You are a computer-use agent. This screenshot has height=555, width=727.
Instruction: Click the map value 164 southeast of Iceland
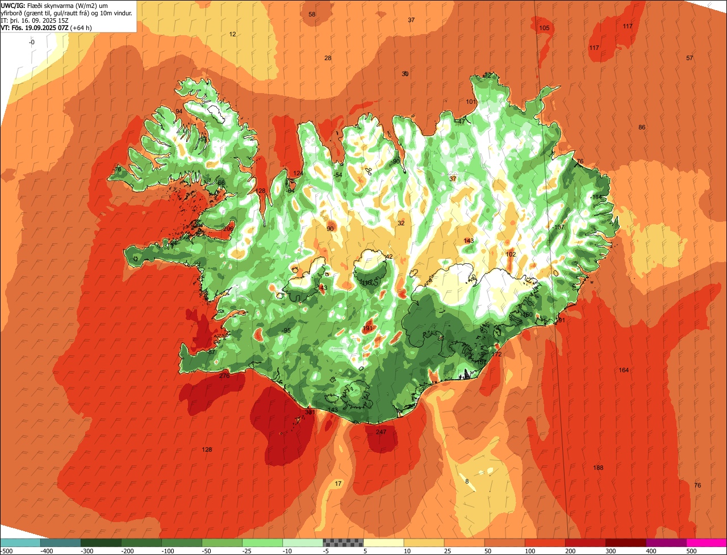tap(624, 370)
